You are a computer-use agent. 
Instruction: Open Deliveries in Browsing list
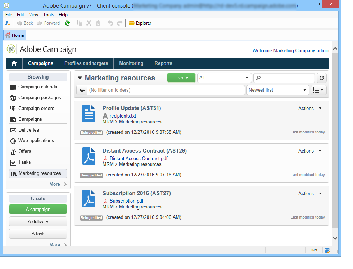[38, 130]
